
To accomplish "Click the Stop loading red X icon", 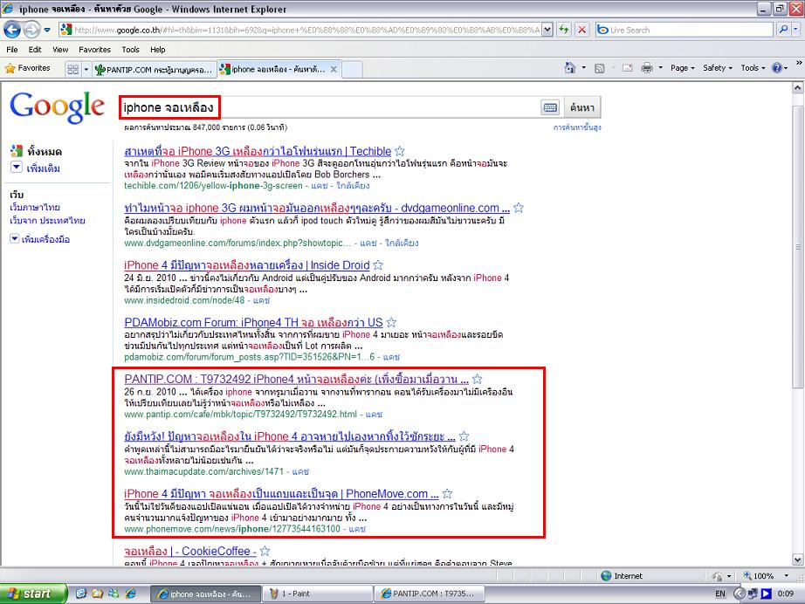I will 581,30.
